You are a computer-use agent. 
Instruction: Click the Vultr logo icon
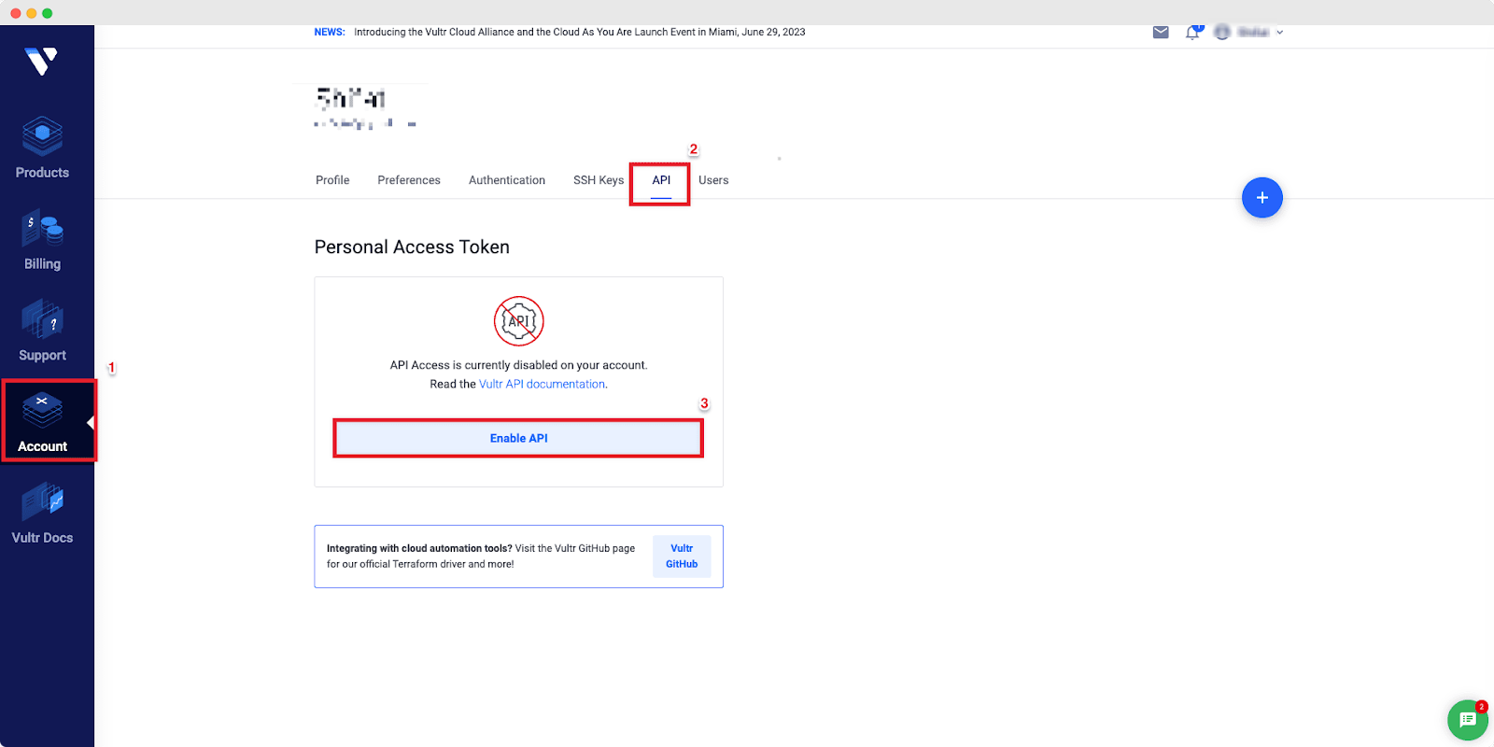42,62
